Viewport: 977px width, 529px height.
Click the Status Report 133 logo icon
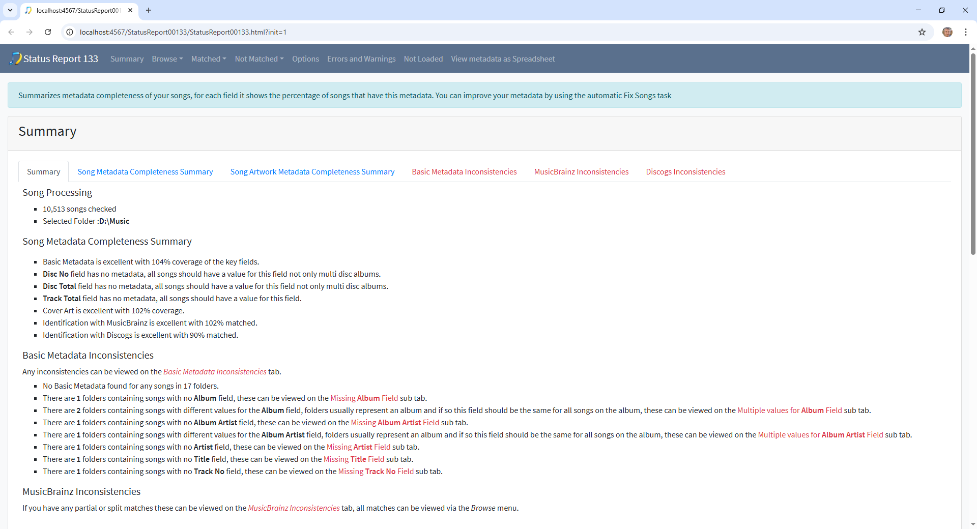click(x=16, y=58)
